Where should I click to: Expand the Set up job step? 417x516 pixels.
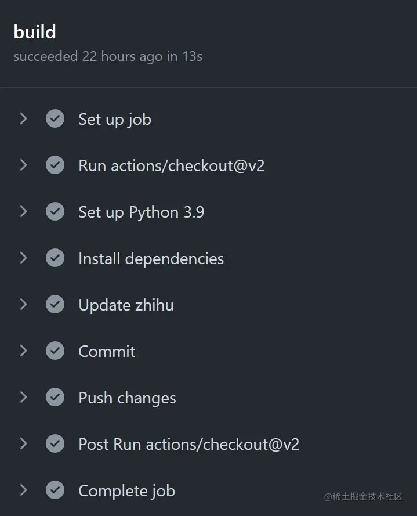(24, 119)
